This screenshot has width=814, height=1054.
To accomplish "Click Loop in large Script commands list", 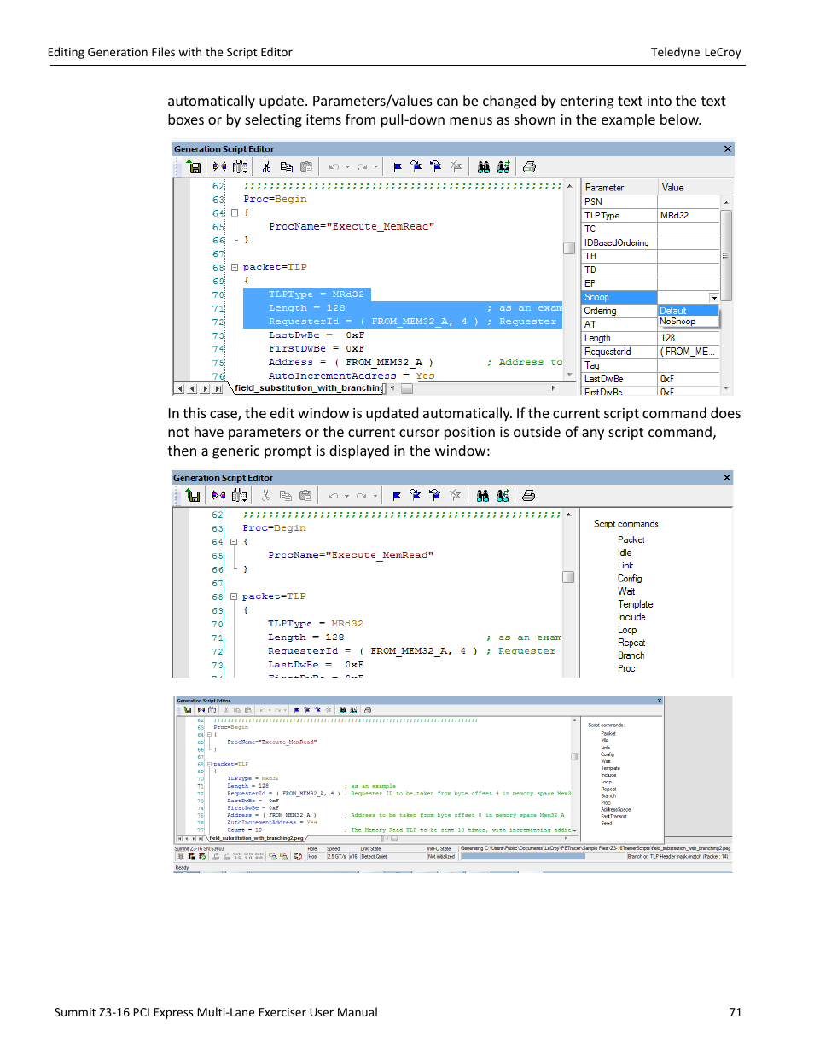I will pos(627,630).
